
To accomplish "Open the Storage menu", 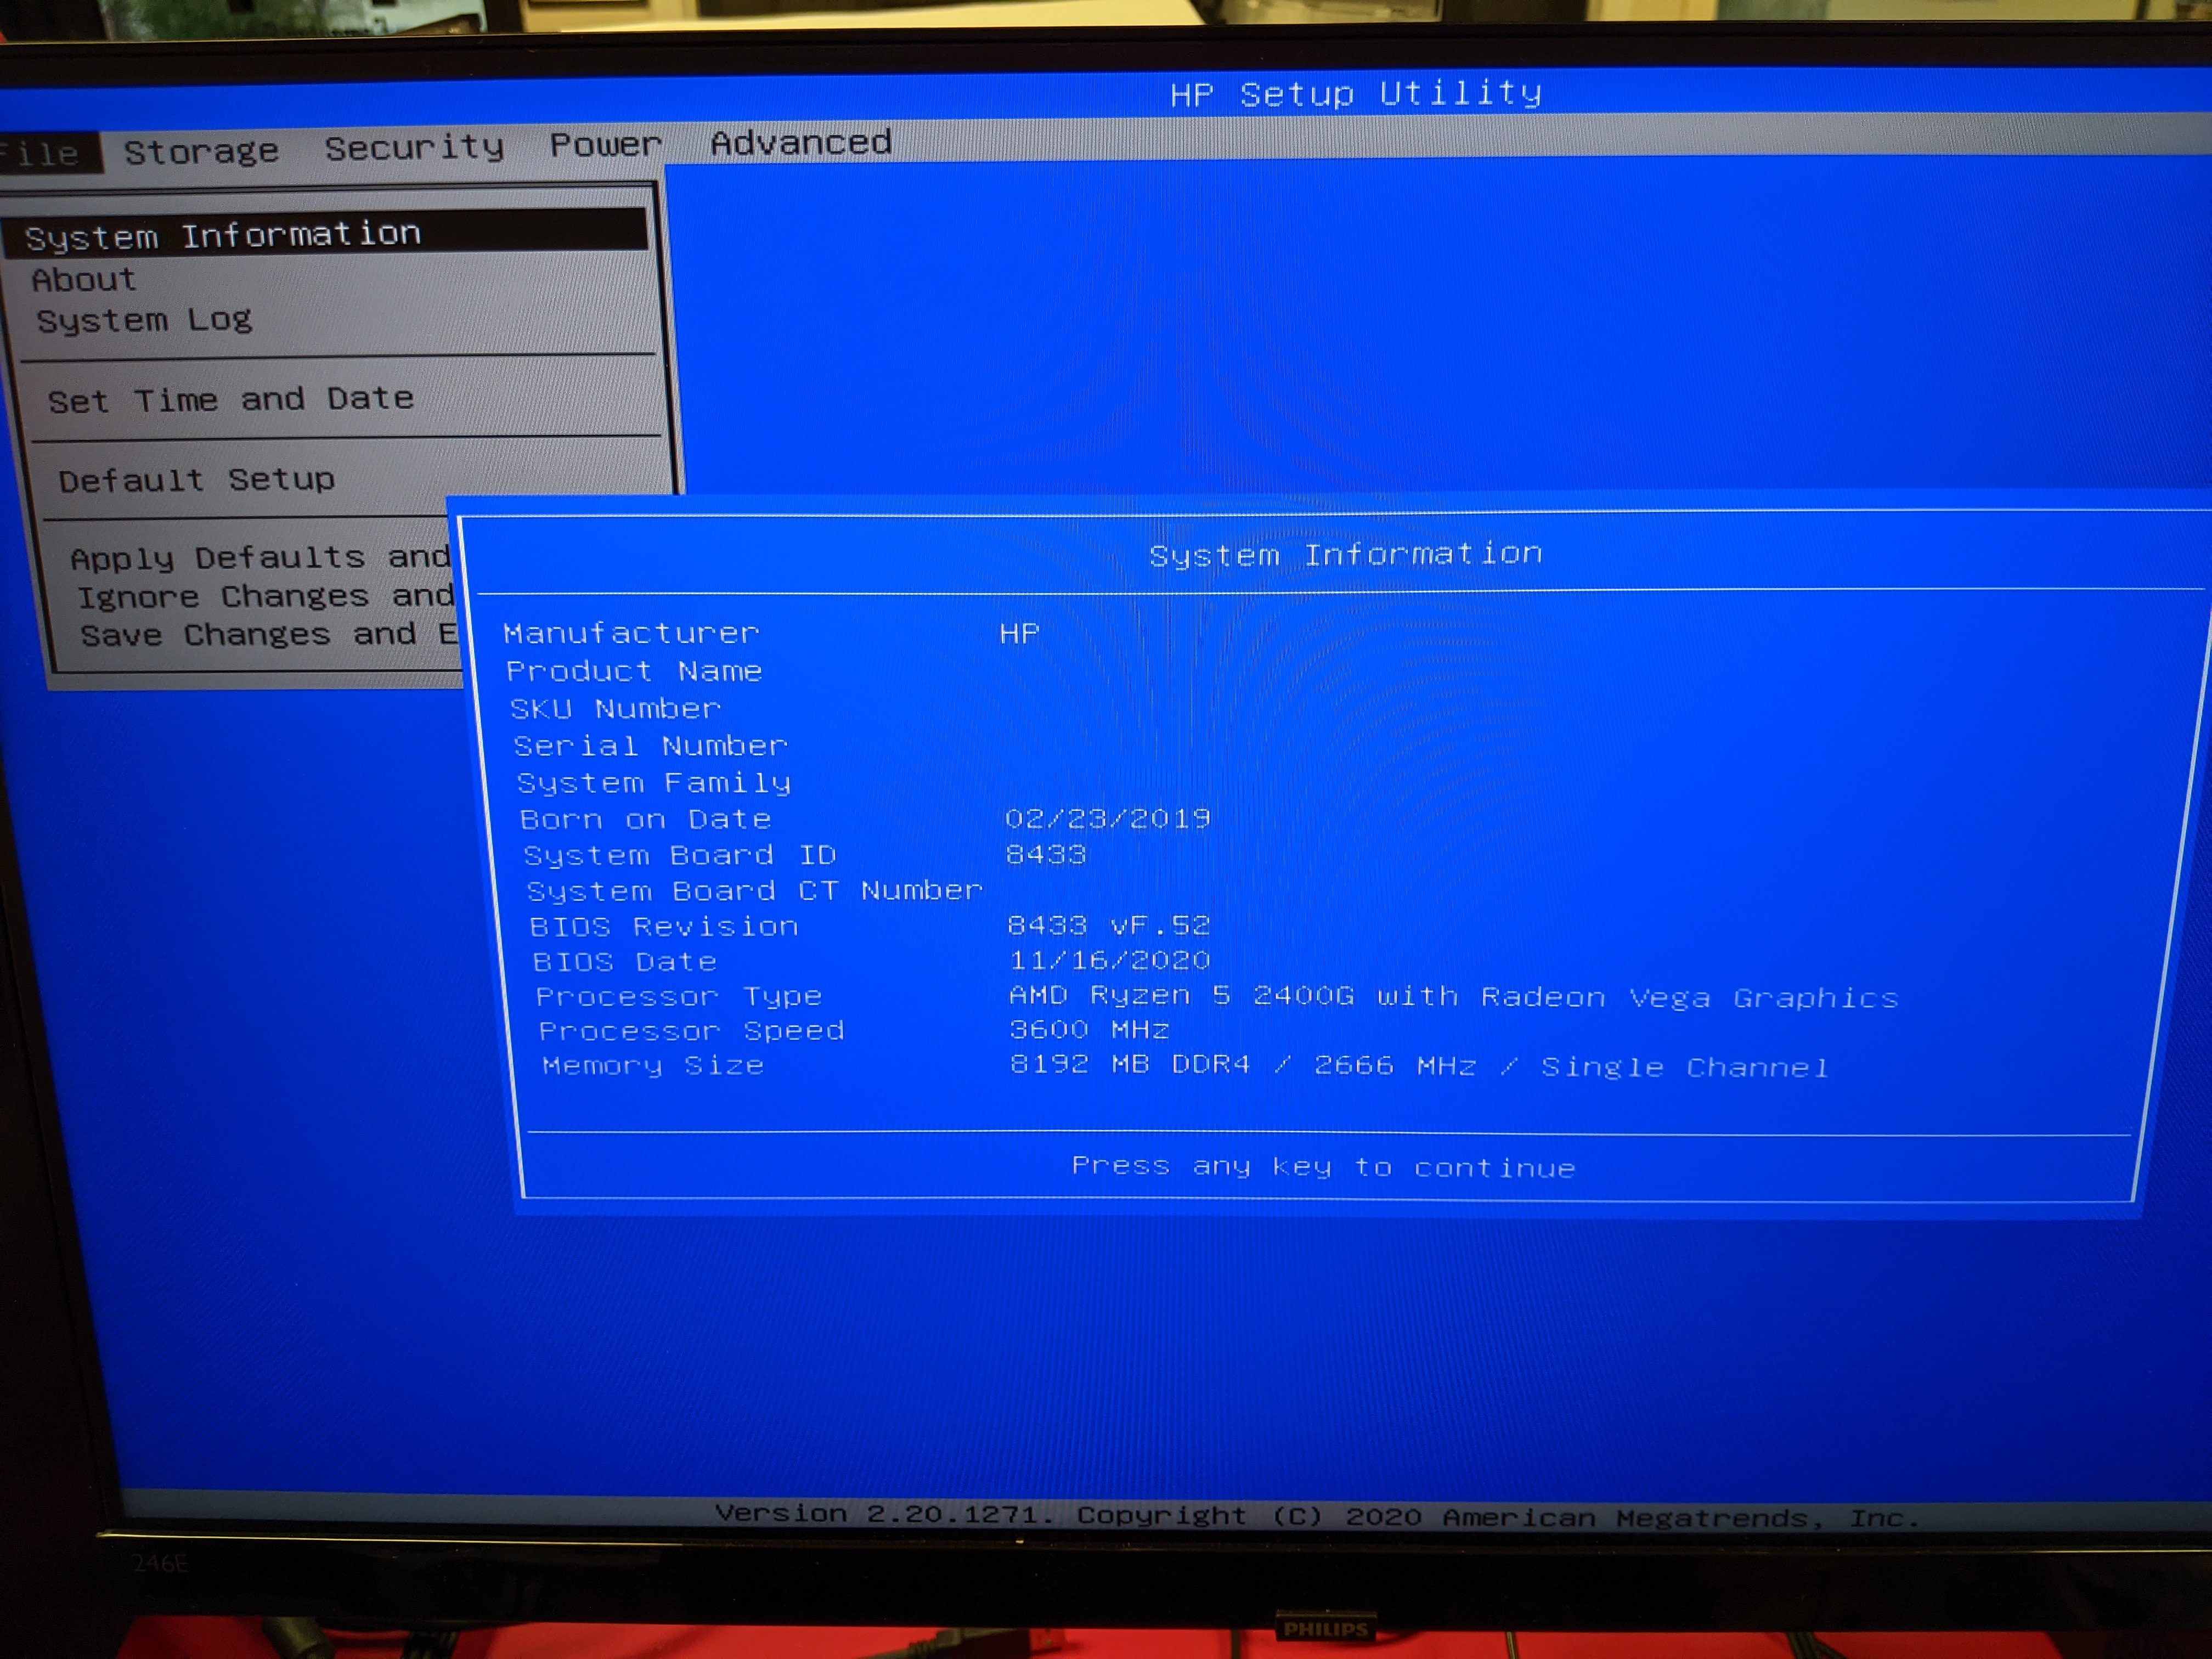I will pos(201,151).
